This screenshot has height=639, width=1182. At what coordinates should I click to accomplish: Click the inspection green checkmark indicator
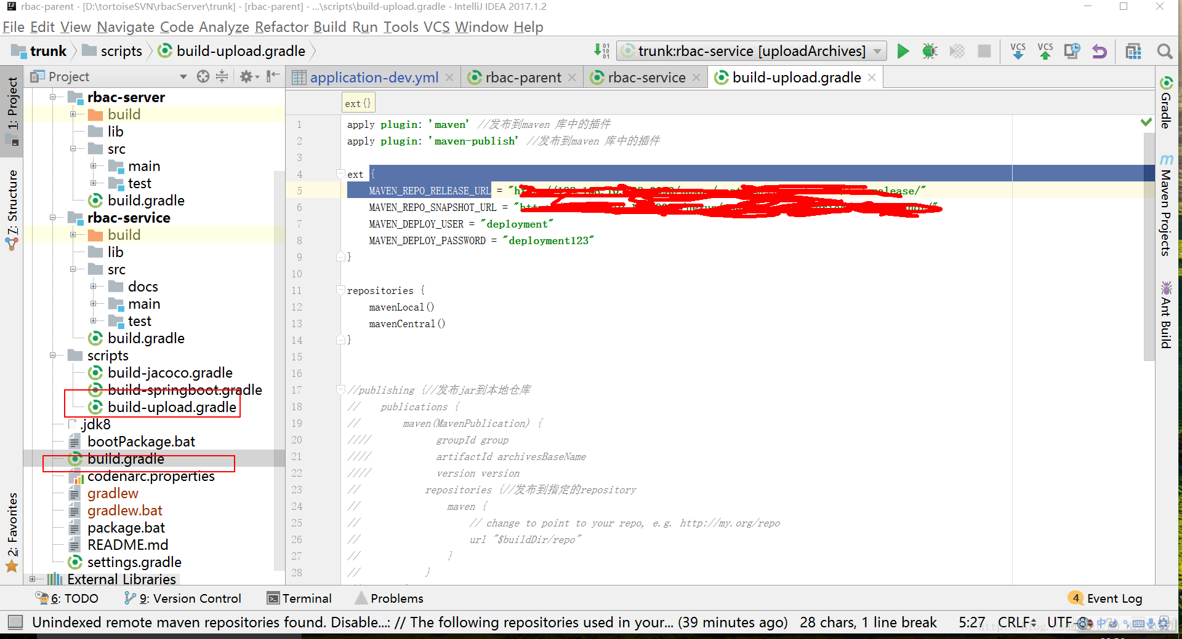(x=1146, y=122)
